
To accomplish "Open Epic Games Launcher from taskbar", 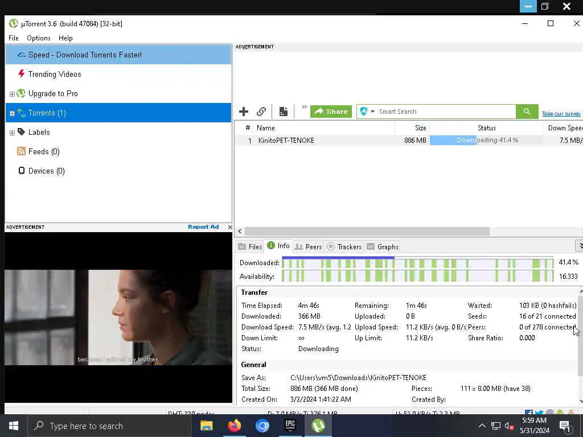I will (x=290, y=426).
